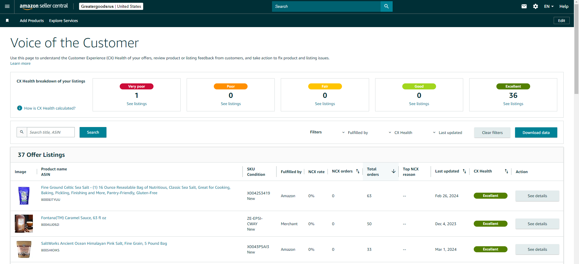Click ASIN B000EITYUU text

51,200
